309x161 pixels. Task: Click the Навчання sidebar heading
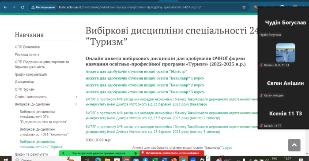[x=29, y=35]
